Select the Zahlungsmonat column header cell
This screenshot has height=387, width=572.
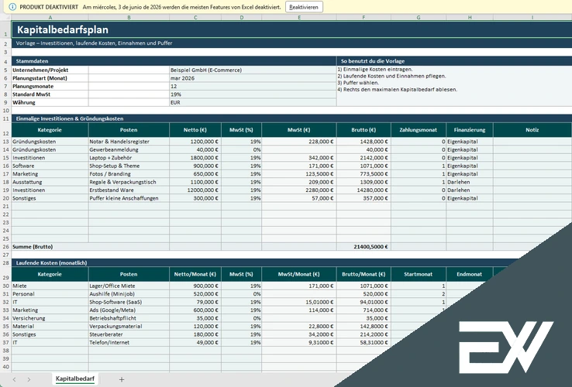click(418, 130)
